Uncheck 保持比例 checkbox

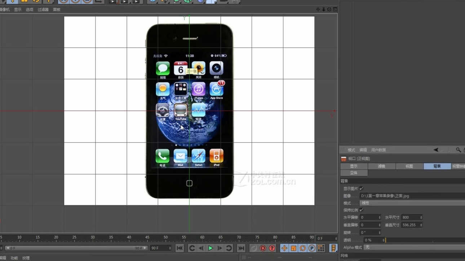pos(361,210)
